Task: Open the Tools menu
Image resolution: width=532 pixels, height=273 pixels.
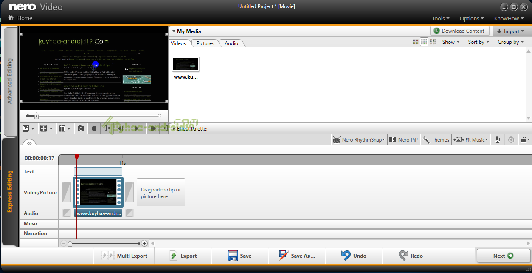Action: 441,18
